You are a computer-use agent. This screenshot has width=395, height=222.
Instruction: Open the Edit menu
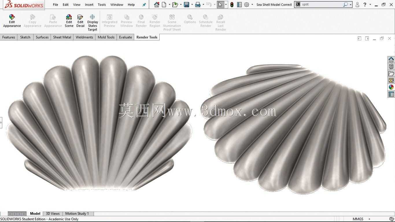(x=66, y=5)
